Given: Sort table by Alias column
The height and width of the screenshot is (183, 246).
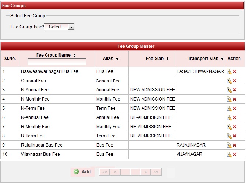Looking at the screenshot, I should [110, 59].
